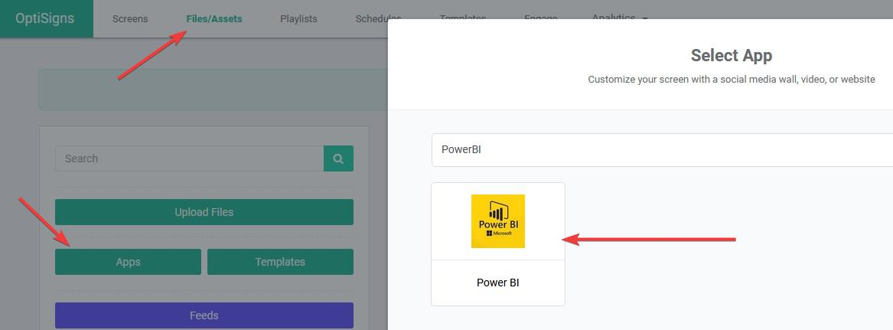This screenshot has height=330, width=893.
Task: Click the pale green banner above the panel
Action: click(213, 90)
